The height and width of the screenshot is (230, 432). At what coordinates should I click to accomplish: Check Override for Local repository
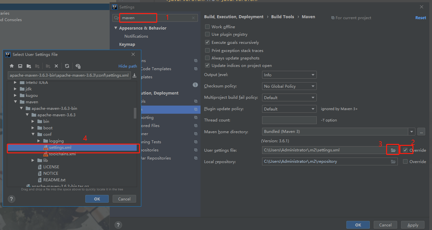(x=405, y=161)
